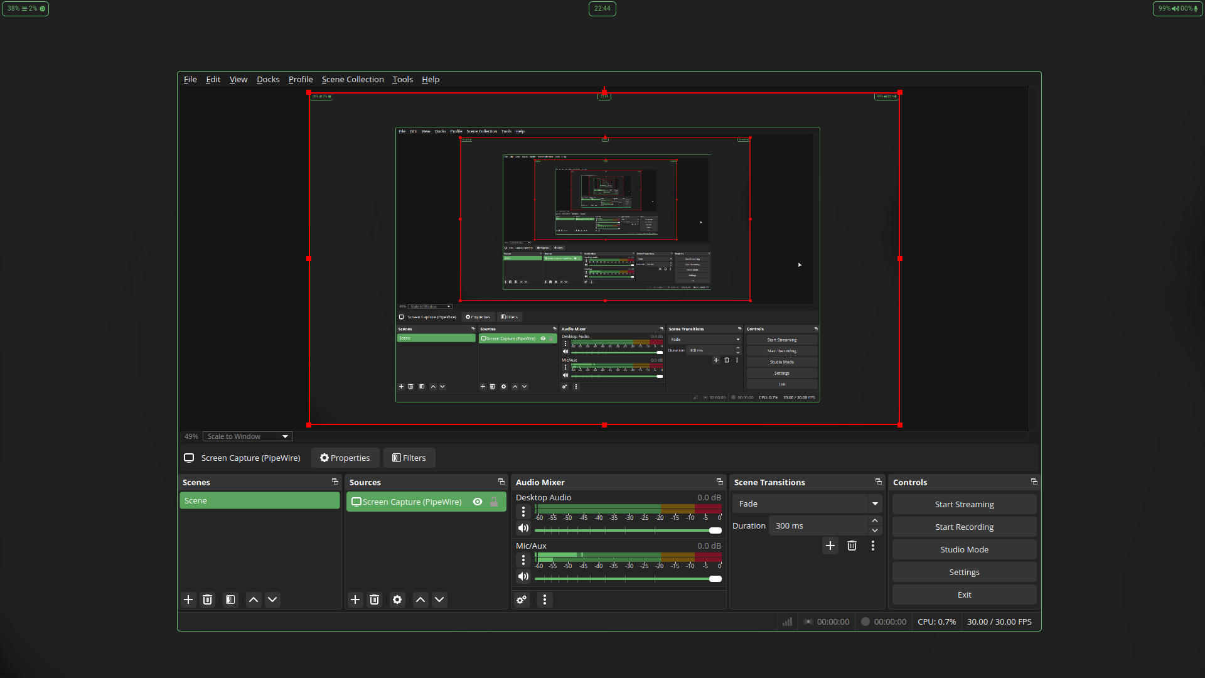Hide Screen Capture source with eye icon
1205x678 pixels.
point(478,502)
